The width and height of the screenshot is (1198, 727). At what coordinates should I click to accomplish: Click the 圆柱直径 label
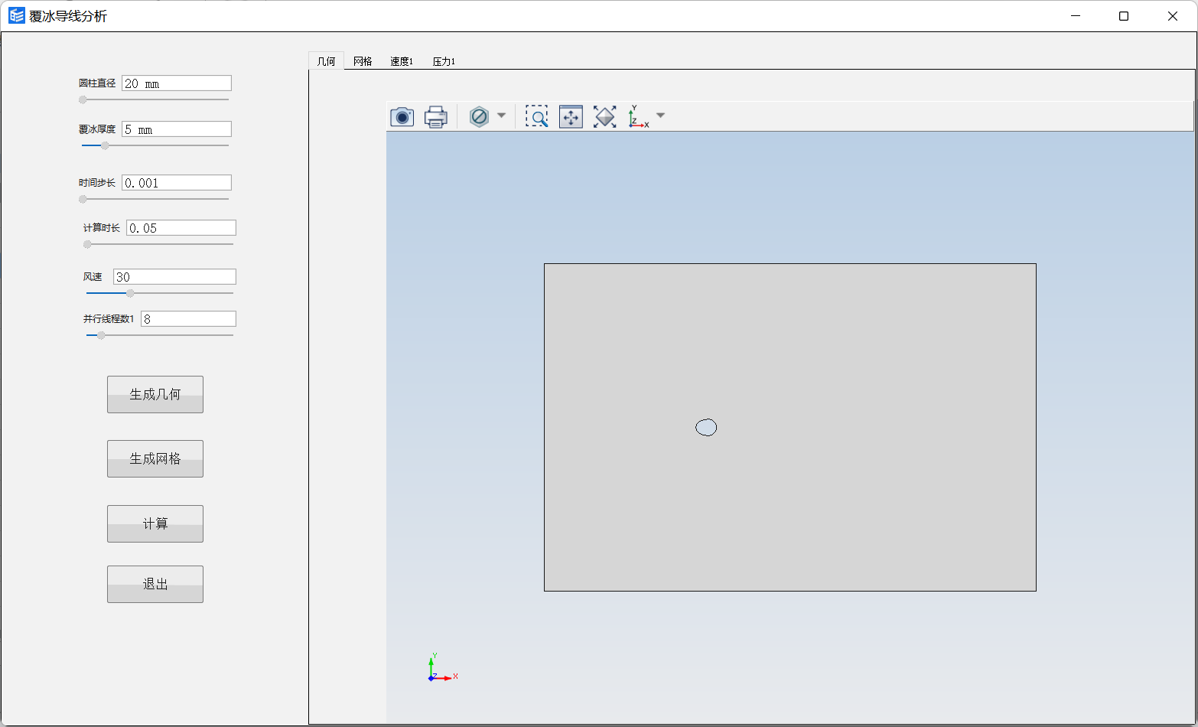[97, 83]
